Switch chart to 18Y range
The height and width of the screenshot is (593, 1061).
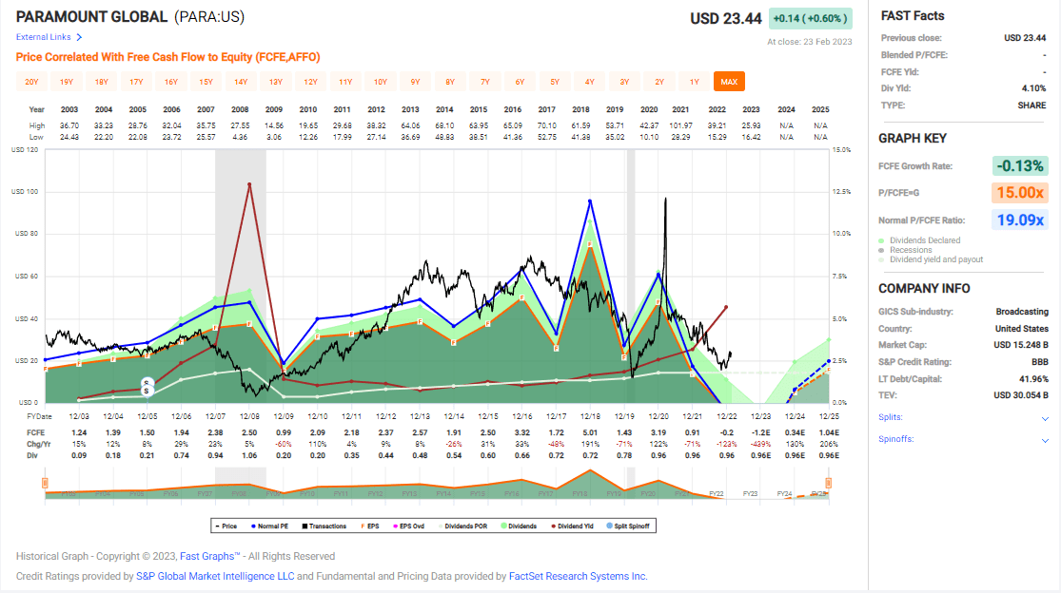coord(102,82)
